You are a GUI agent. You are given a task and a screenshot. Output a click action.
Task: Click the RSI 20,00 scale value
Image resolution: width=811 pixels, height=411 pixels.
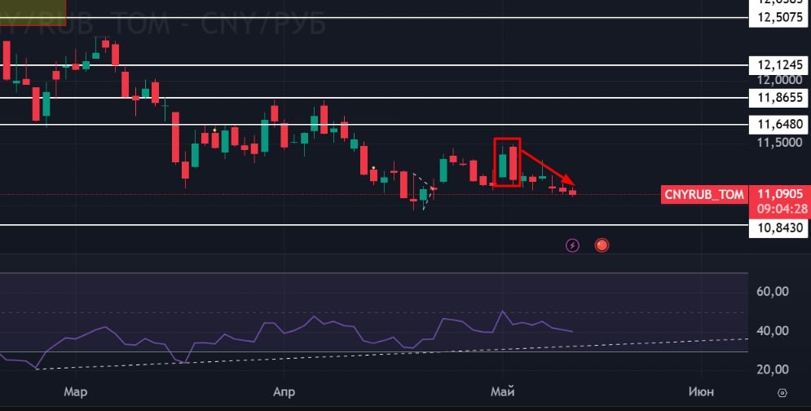pyautogui.click(x=773, y=369)
